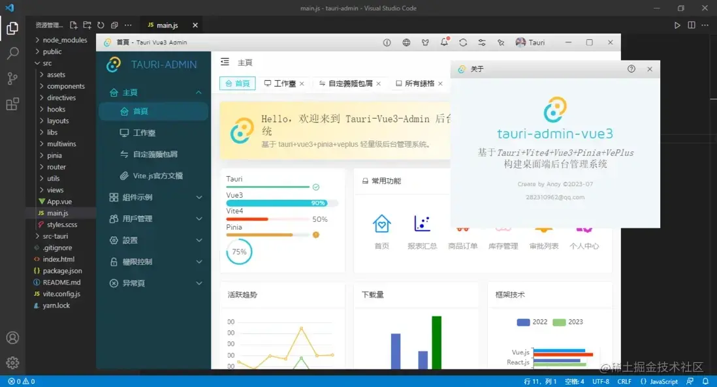
Task: Switch to the 首頁 page tab
Action: click(x=237, y=83)
